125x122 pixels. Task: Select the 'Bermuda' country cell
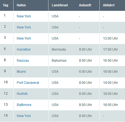pos(59,50)
